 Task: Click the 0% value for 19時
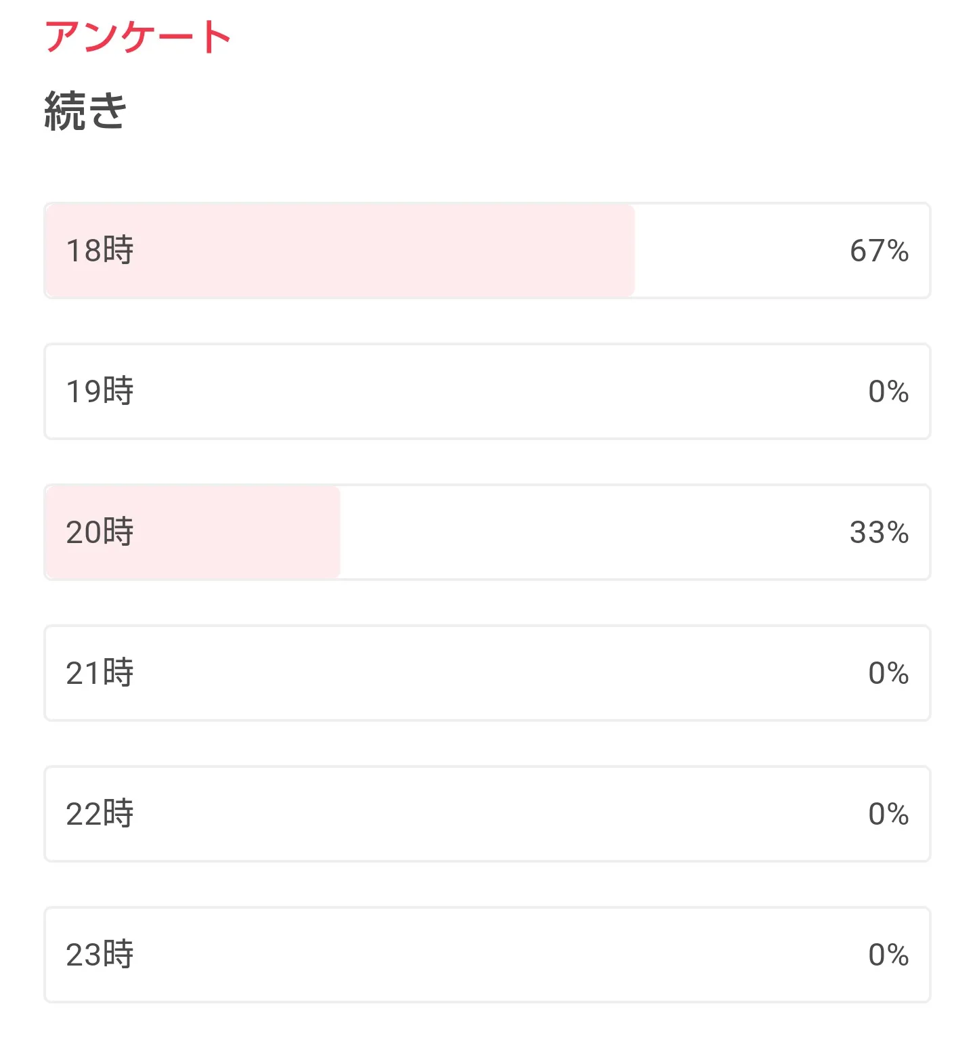coord(888,392)
